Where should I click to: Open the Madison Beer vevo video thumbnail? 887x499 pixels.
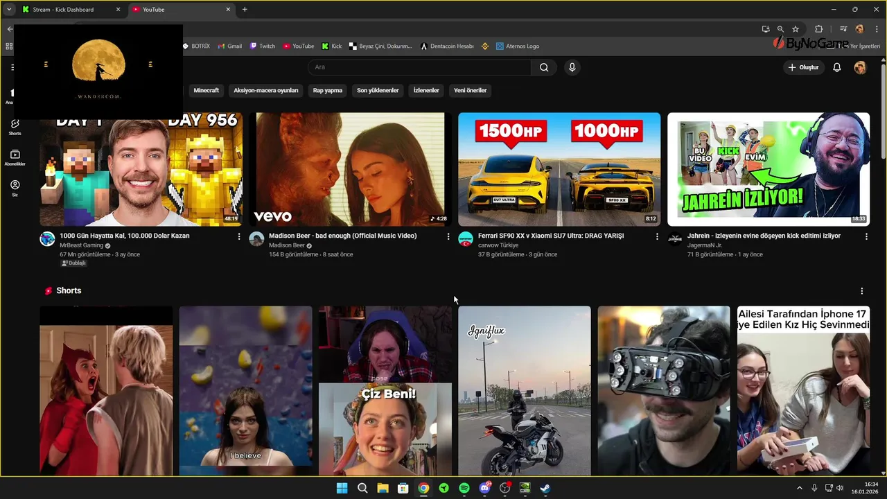tap(350, 169)
